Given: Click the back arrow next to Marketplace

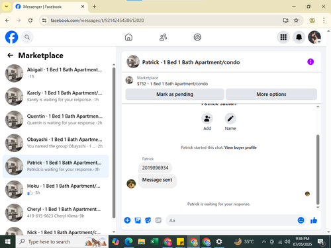Looking at the screenshot, I should (11, 56).
